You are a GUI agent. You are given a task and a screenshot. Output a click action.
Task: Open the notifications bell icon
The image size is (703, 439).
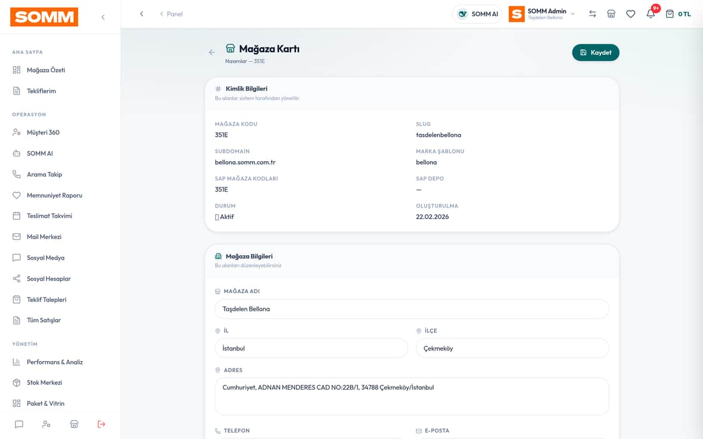(x=651, y=14)
